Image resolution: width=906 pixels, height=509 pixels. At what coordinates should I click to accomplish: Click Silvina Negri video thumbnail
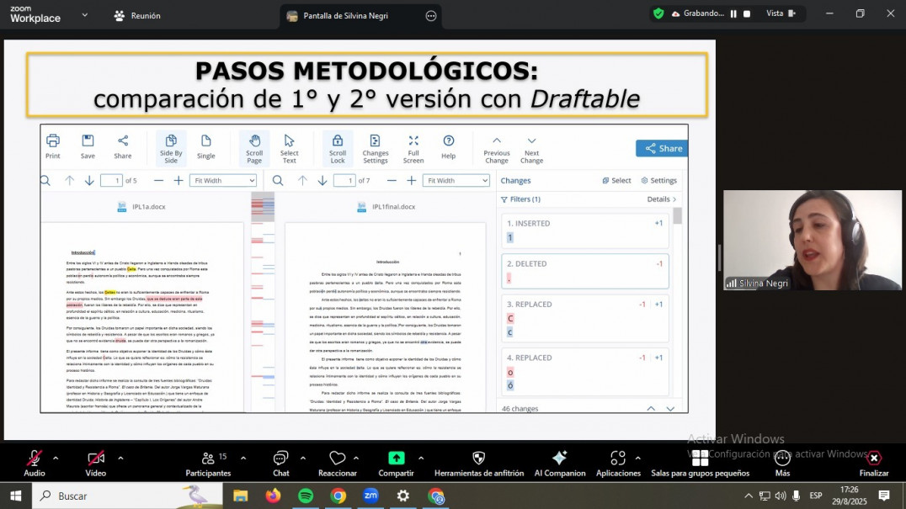coord(812,240)
